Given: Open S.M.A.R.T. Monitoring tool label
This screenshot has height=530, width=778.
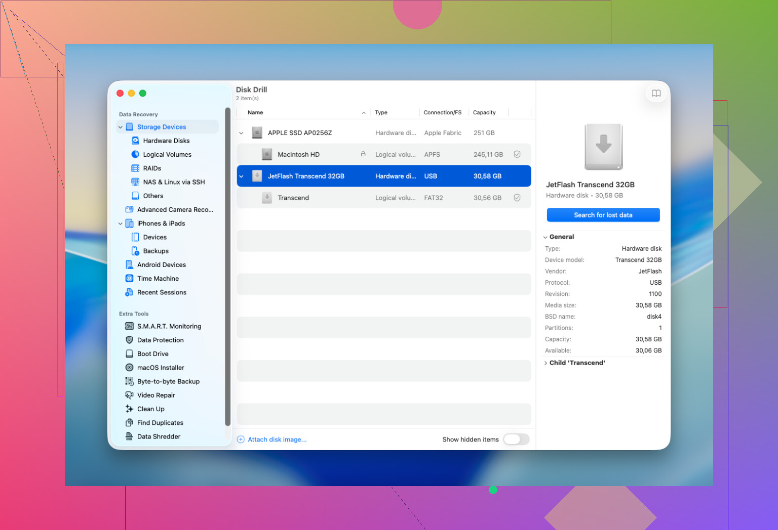Looking at the screenshot, I should (x=169, y=326).
